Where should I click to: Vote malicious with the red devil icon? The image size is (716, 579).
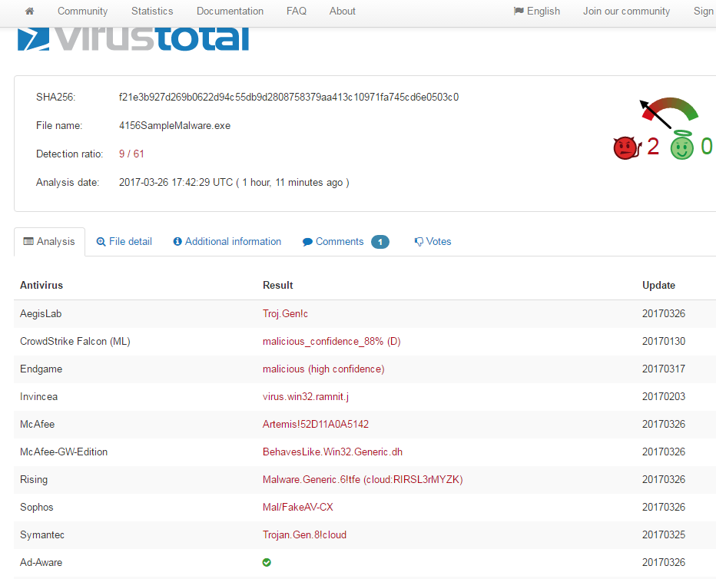(627, 147)
